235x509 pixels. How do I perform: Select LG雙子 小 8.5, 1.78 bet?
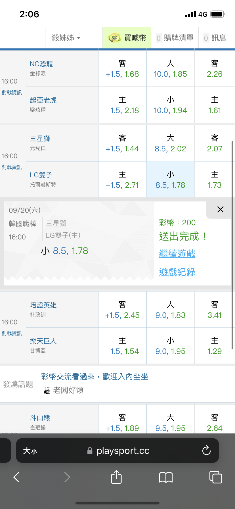pyautogui.click(x=170, y=180)
